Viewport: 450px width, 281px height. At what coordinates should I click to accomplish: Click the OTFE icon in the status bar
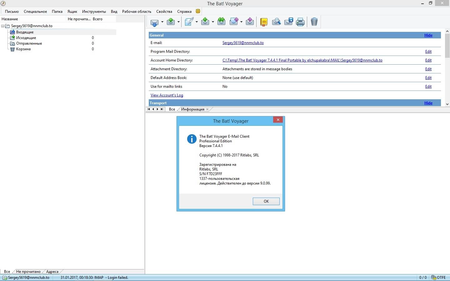[434, 278]
